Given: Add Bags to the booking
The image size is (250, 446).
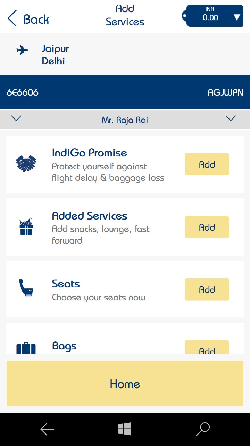Looking at the screenshot, I should click(x=207, y=348).
